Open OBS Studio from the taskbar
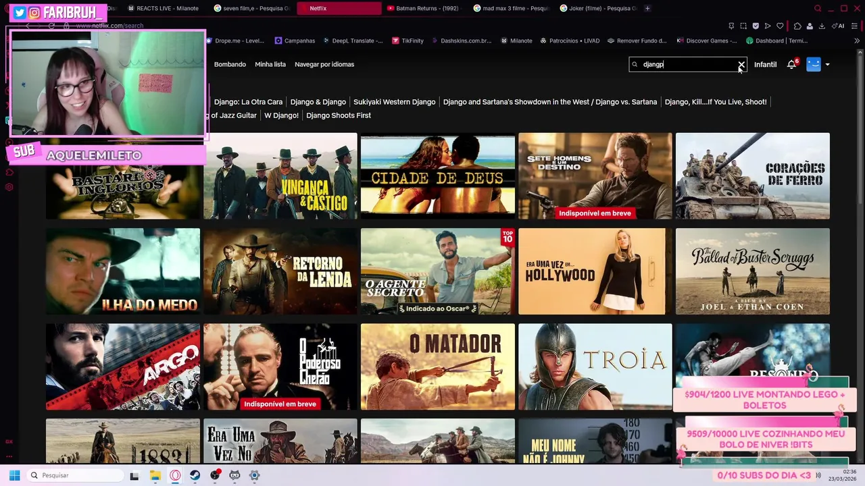This screenshot has height=486, width=865. pos(215,475)
